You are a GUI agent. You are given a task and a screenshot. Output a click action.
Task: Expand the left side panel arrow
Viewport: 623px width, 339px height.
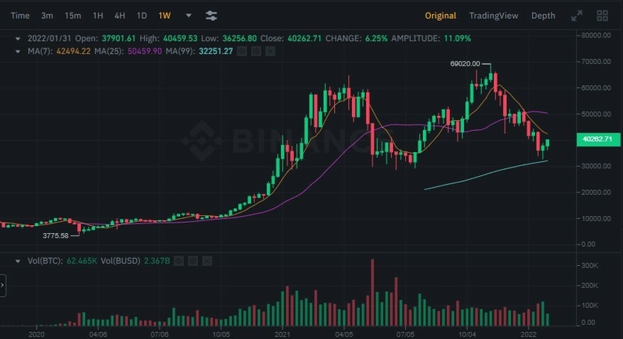pyautogui.click(x=2, y=285)
